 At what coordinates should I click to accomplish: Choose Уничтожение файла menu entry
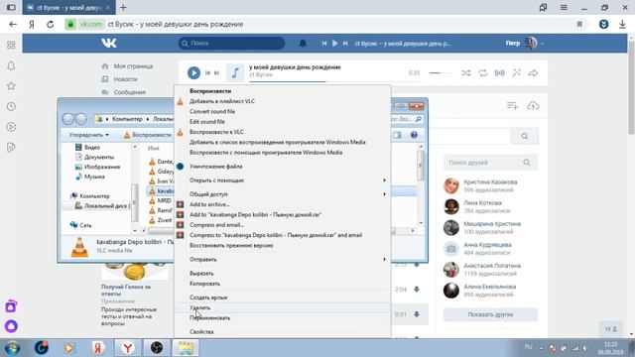pos(283,167)
